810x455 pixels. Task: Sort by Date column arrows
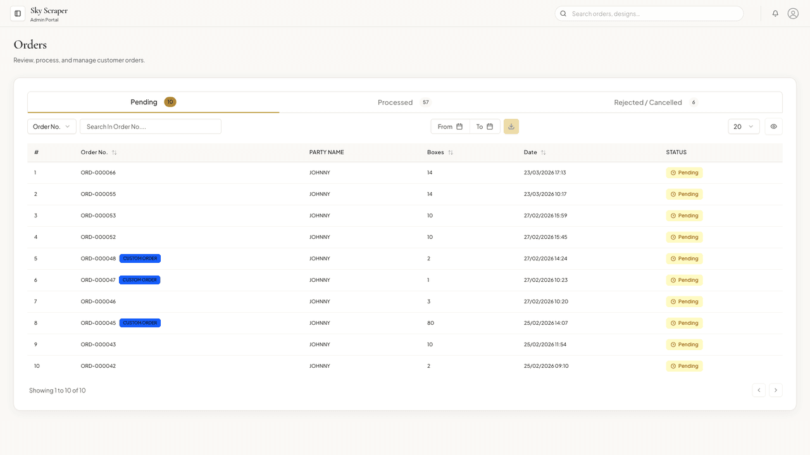coord(544,152)
